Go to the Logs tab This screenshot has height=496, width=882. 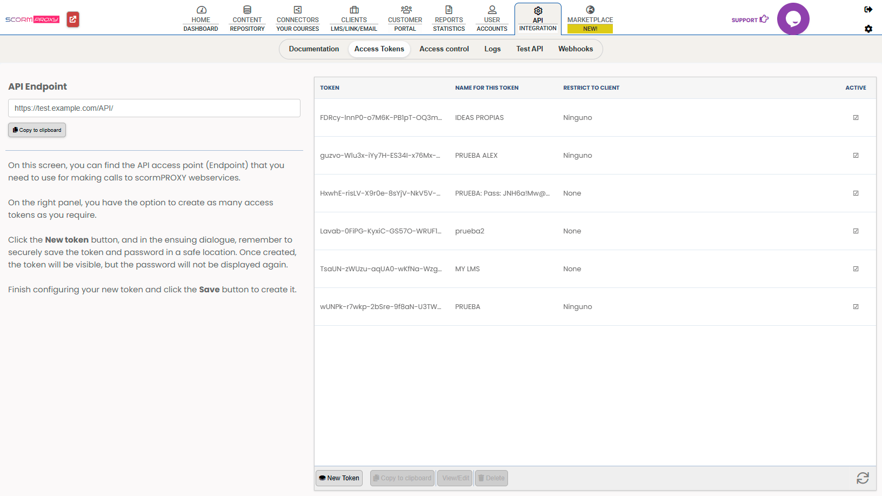492,49
